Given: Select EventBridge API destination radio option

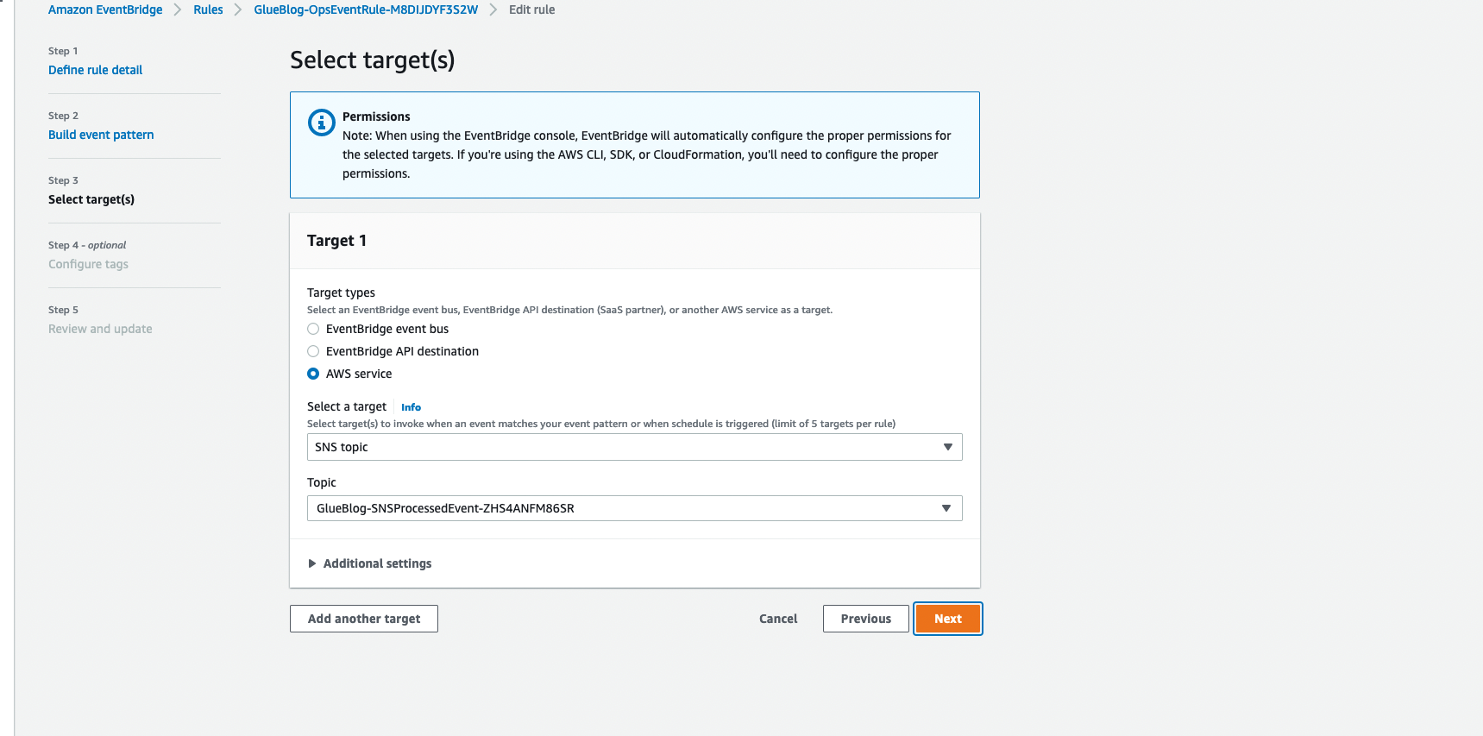Looking at the screenshot, I should point(313,351).
